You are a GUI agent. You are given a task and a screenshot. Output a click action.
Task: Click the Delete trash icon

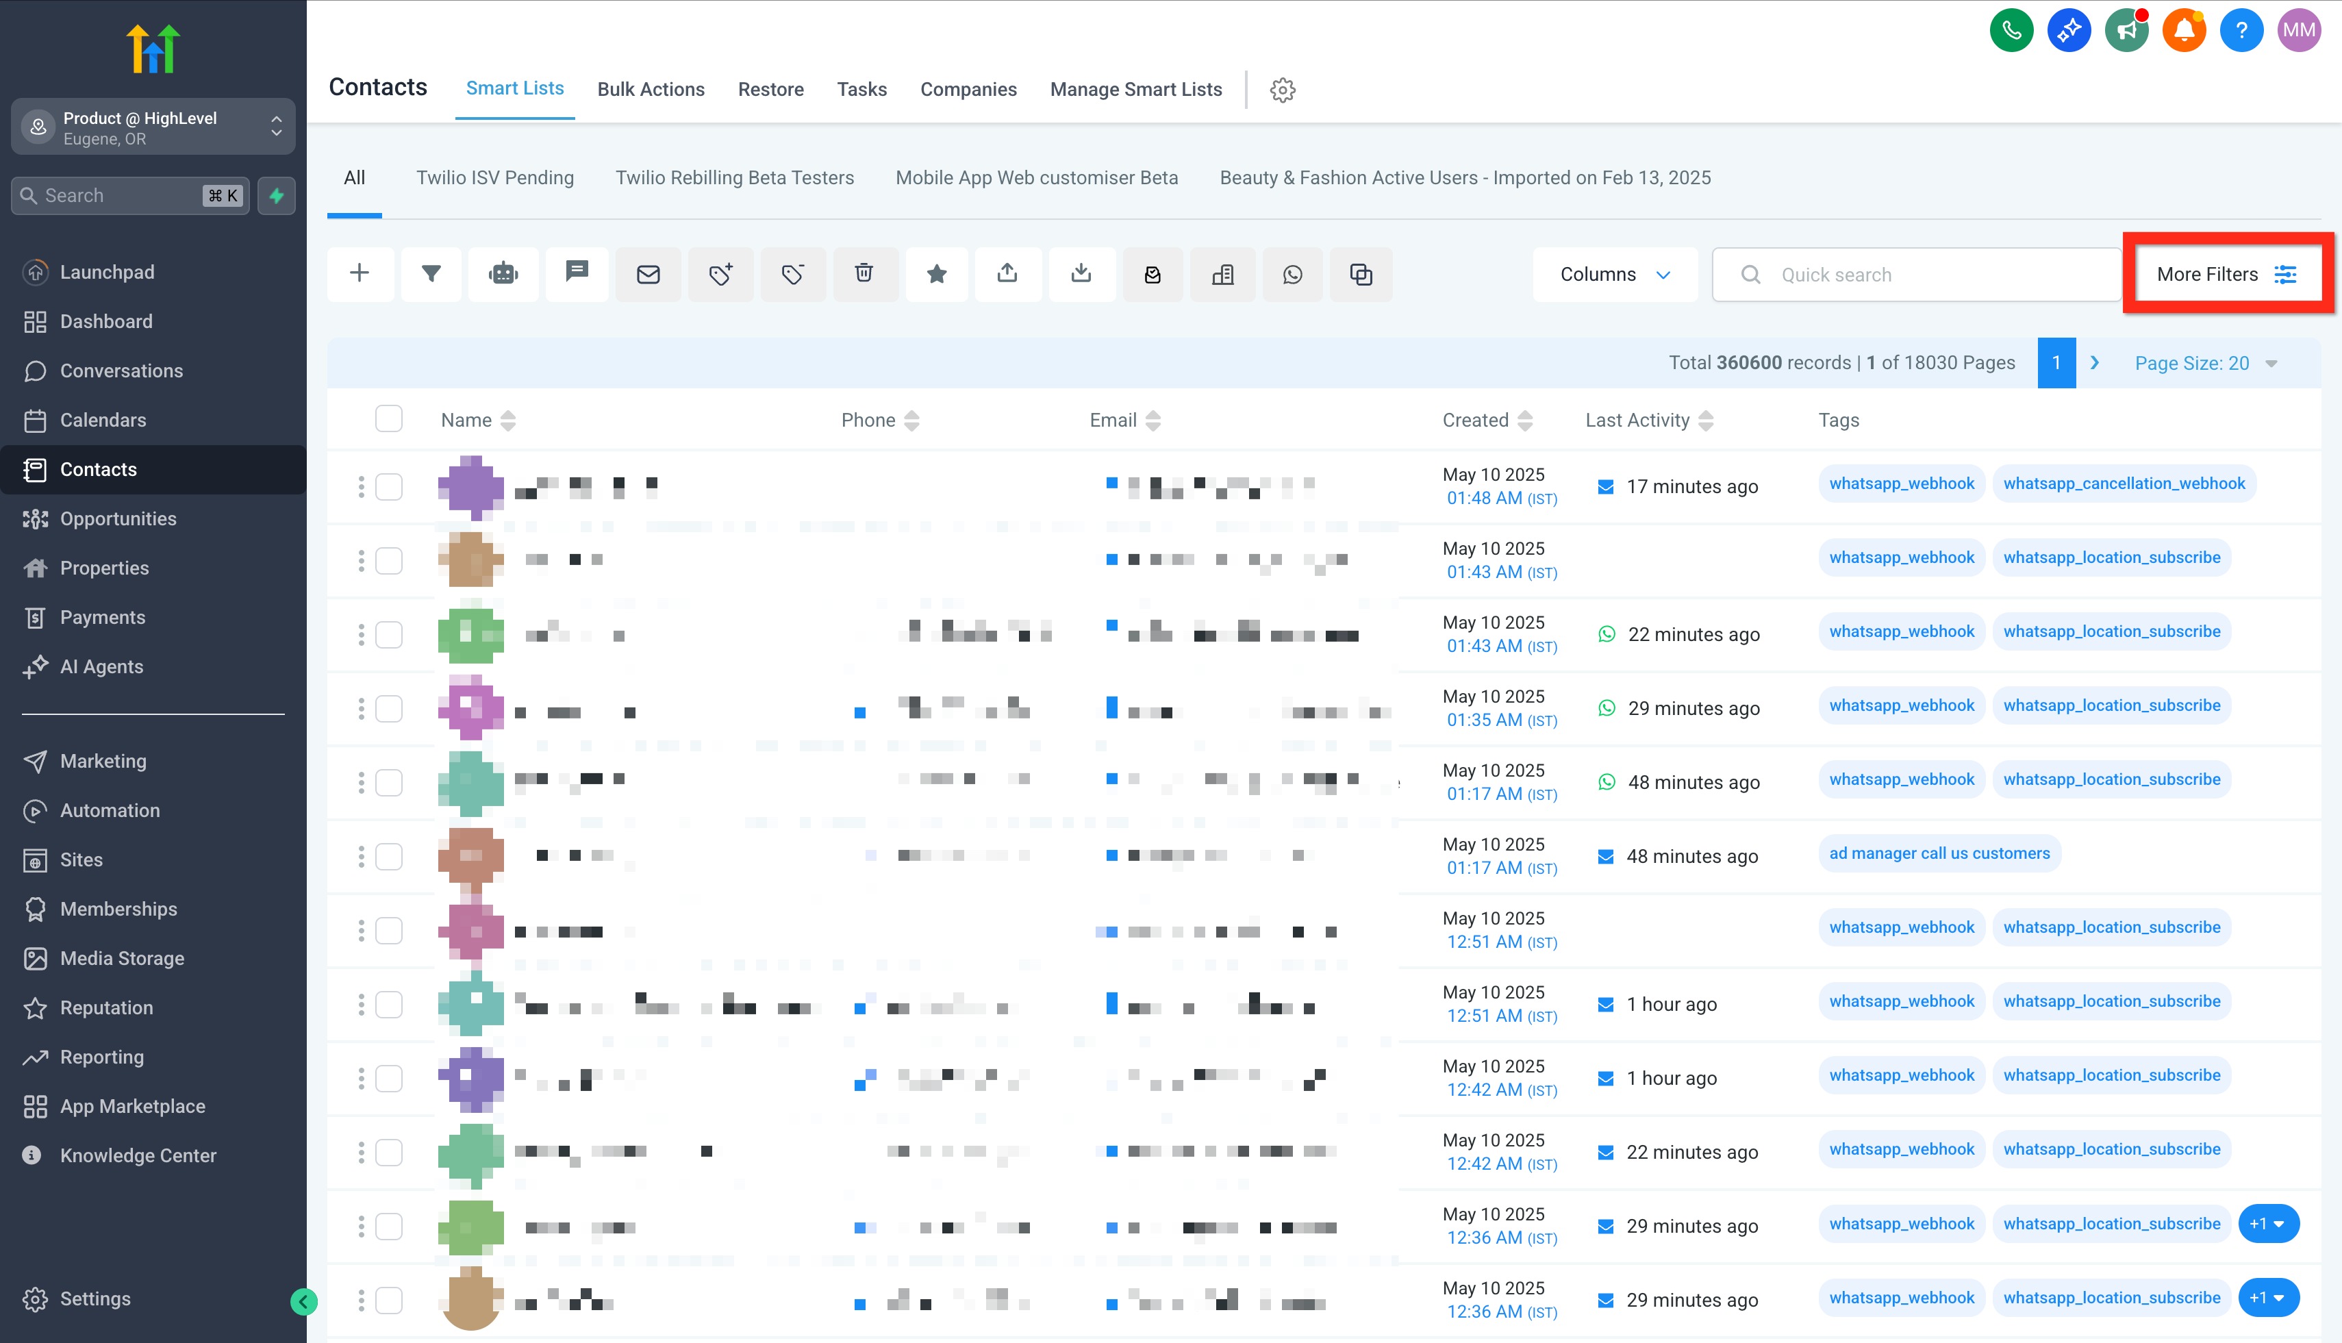click(x=864, y=274)
